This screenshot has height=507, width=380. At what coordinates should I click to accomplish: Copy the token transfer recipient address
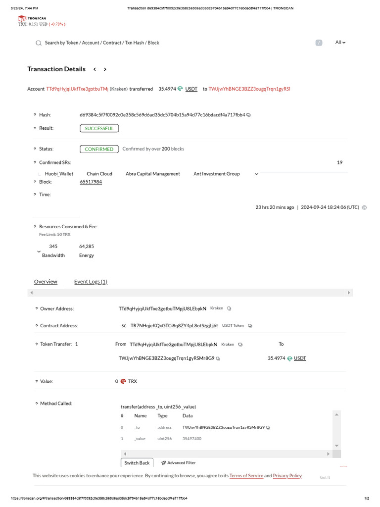tap(218, 358)
